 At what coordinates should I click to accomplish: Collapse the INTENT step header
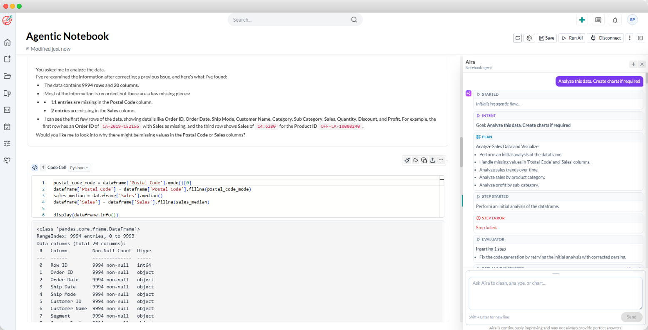tap(558, 116)
